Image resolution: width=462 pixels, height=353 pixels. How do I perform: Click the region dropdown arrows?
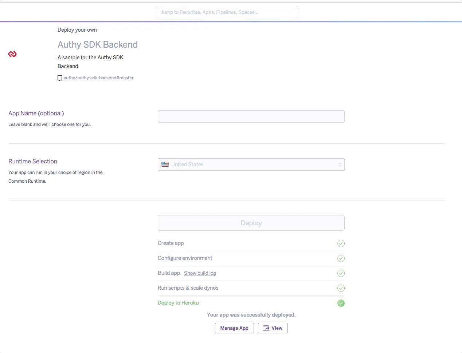coord(340,164)
